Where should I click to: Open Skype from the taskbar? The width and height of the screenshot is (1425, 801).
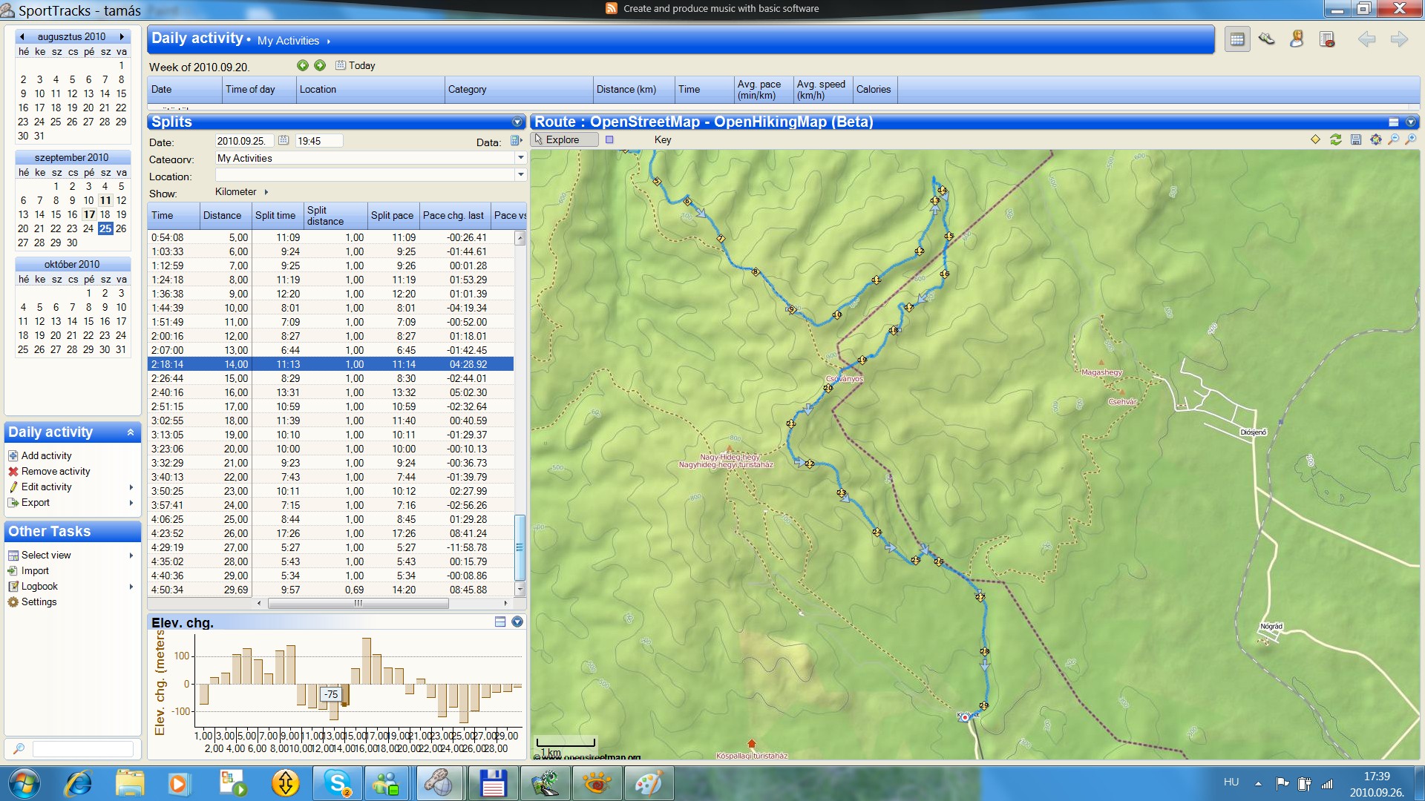pyautogui.click(x=337, y=783)
